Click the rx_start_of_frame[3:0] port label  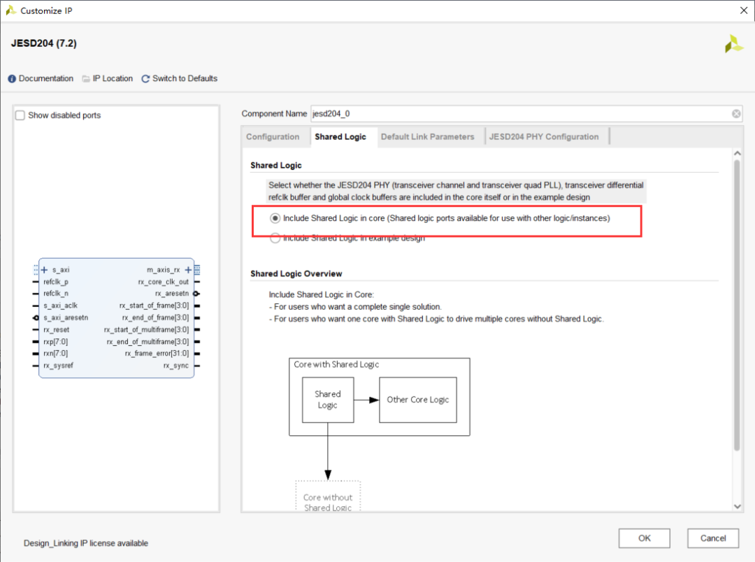(154, 305)
